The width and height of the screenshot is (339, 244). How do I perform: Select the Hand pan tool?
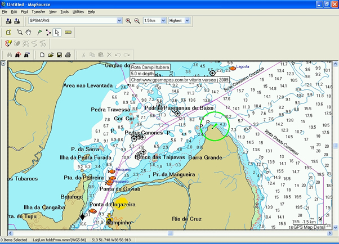pos(29,32)
